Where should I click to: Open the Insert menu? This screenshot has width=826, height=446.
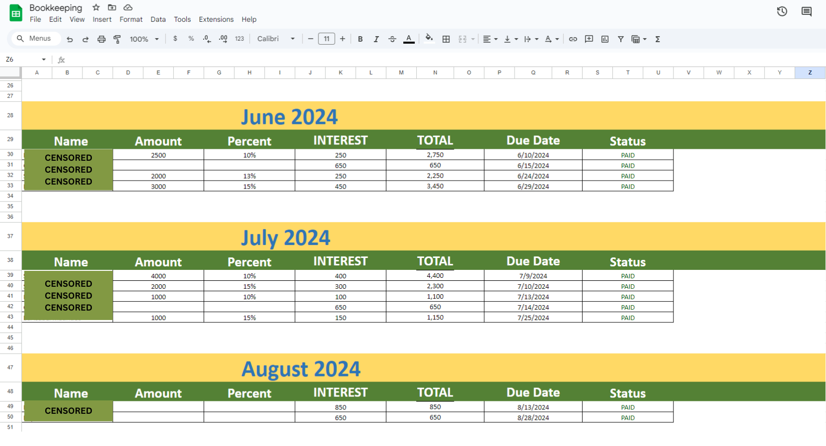point(102,19)
